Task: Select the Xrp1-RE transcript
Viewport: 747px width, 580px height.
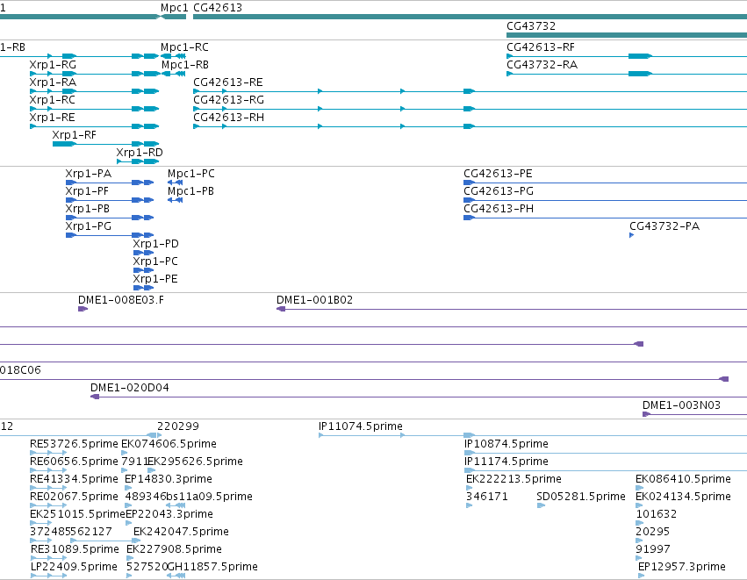Action: coord(53,118)
